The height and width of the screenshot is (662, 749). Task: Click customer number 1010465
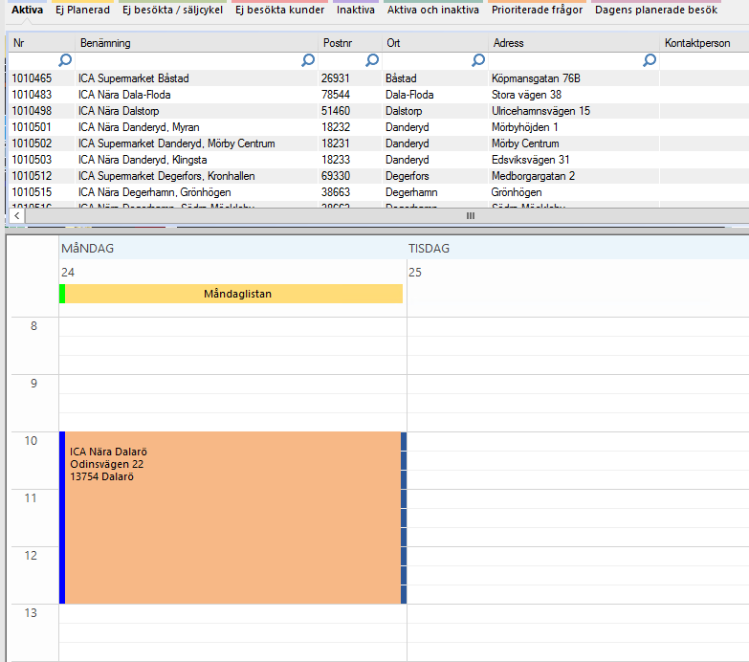click(32, 78)
